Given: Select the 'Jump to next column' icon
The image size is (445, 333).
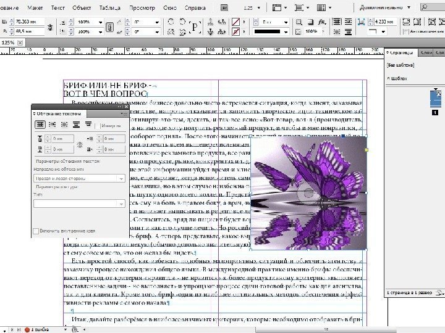Looking at the screenshot, I should coord(88,125).
